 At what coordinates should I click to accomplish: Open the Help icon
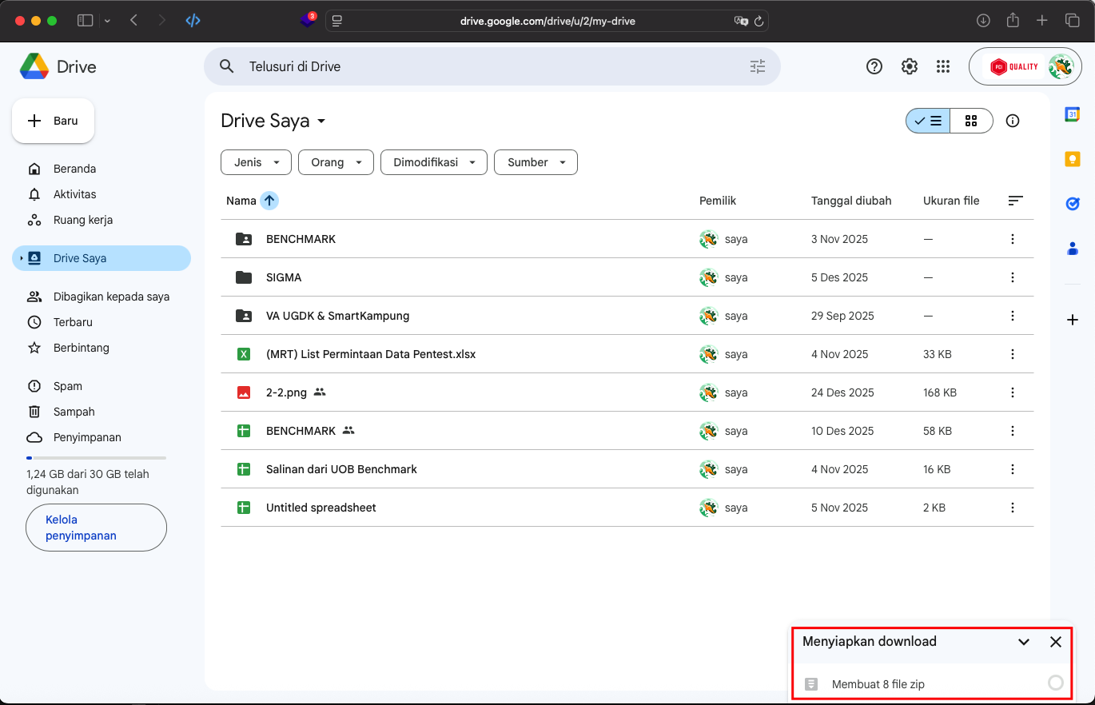874,66
